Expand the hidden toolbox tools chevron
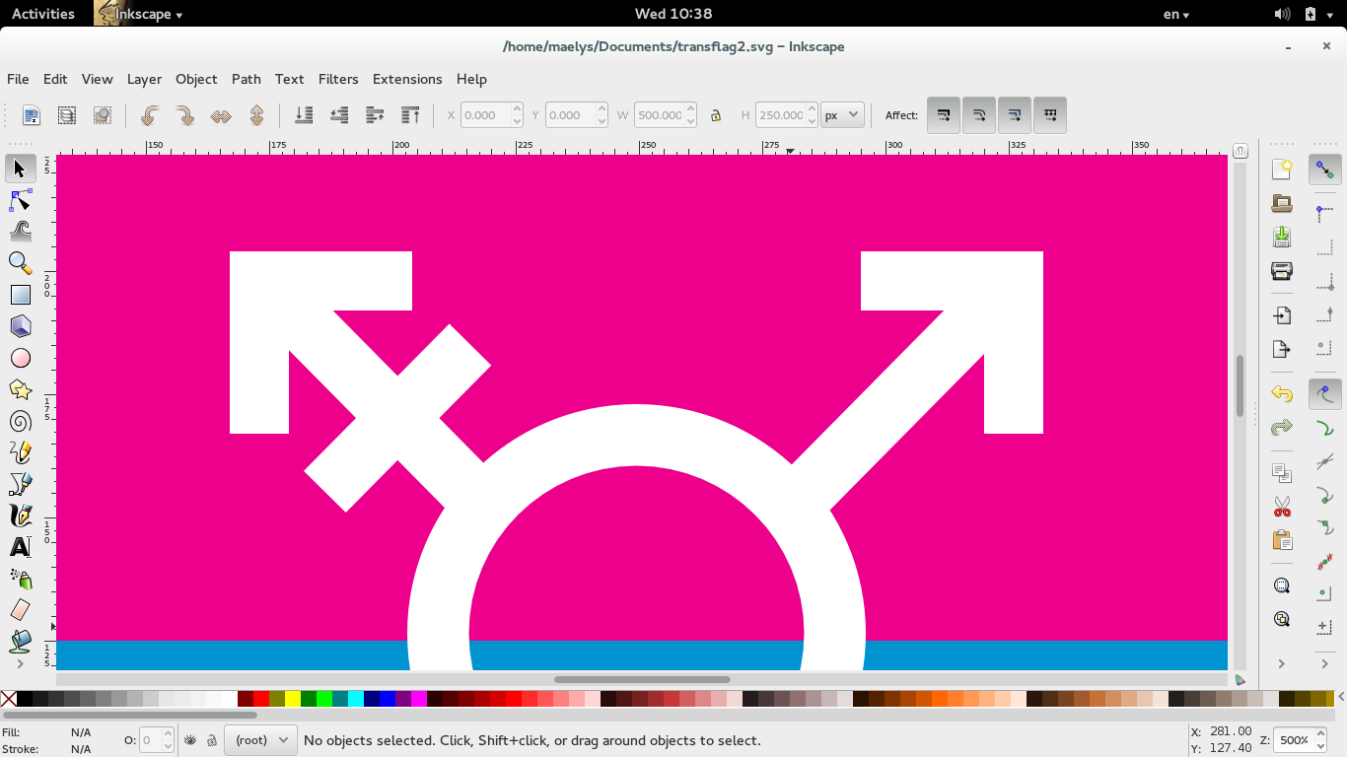Screen dimensions: 1347x757 [20, 664]
